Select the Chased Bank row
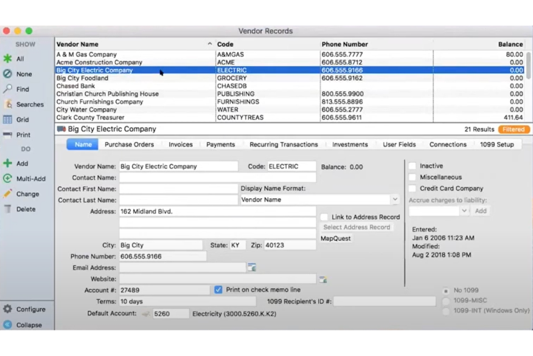The height and width of the screenshot is (356, 533). (x=290, y=86)
